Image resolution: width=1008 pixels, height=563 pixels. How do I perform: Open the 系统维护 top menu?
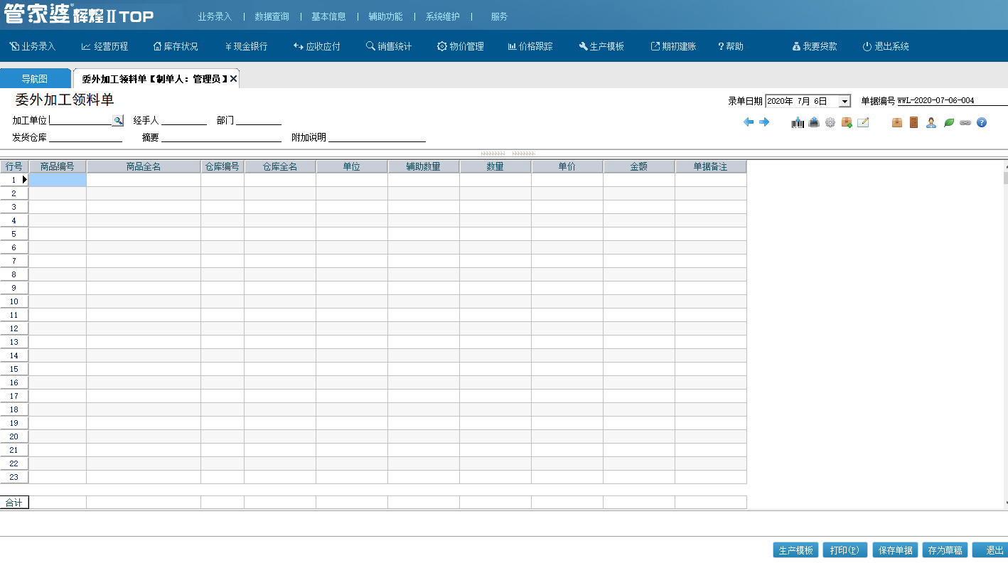click(442, 16)
